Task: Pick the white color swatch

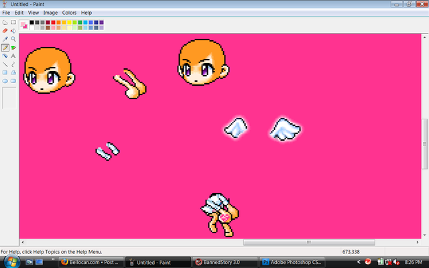Action: (x=32, y=27)
